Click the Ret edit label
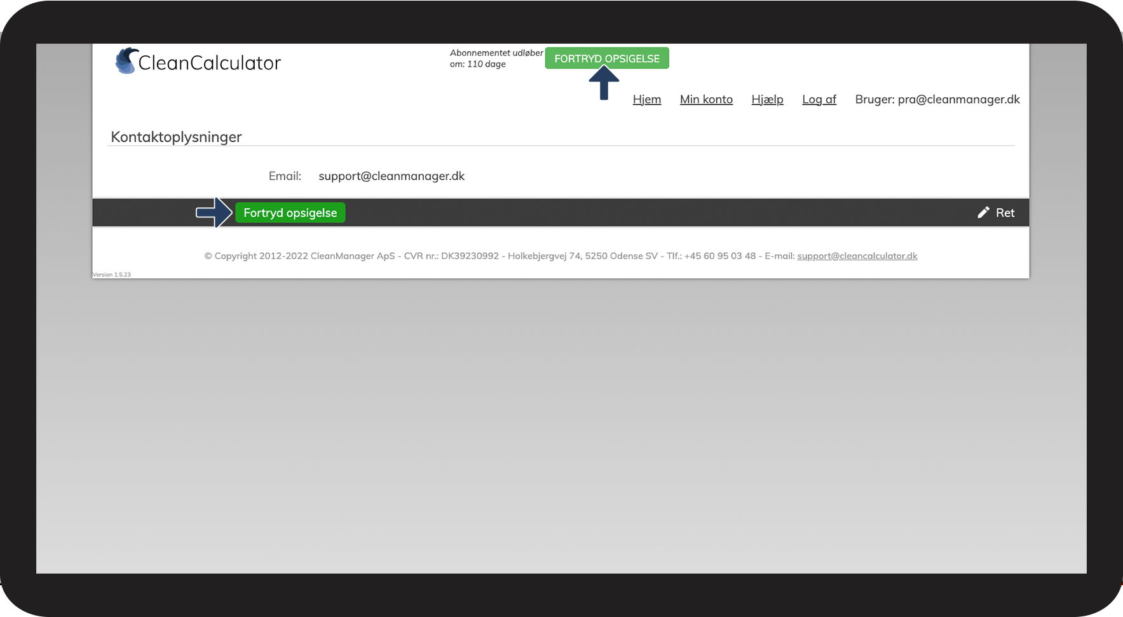 pos(1005,213)
